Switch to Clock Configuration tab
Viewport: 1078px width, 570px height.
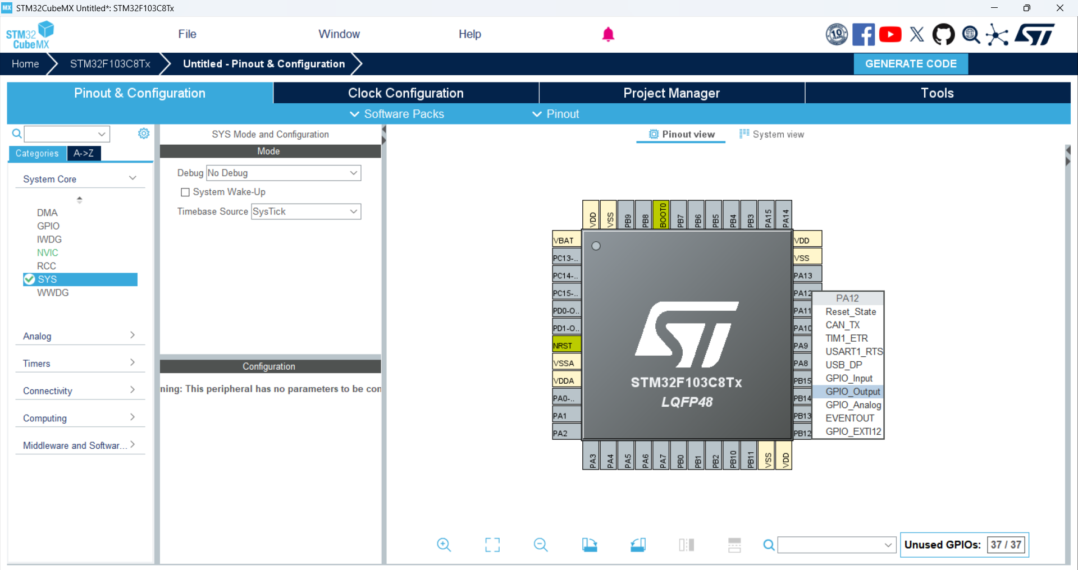406,93
